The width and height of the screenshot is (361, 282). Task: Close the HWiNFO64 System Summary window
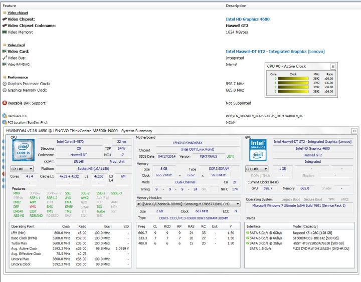click(354, 130)
